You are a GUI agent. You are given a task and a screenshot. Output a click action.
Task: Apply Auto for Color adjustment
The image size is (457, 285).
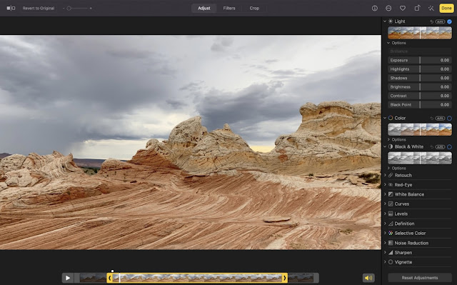pyautogui.click(x=440, y=118)
